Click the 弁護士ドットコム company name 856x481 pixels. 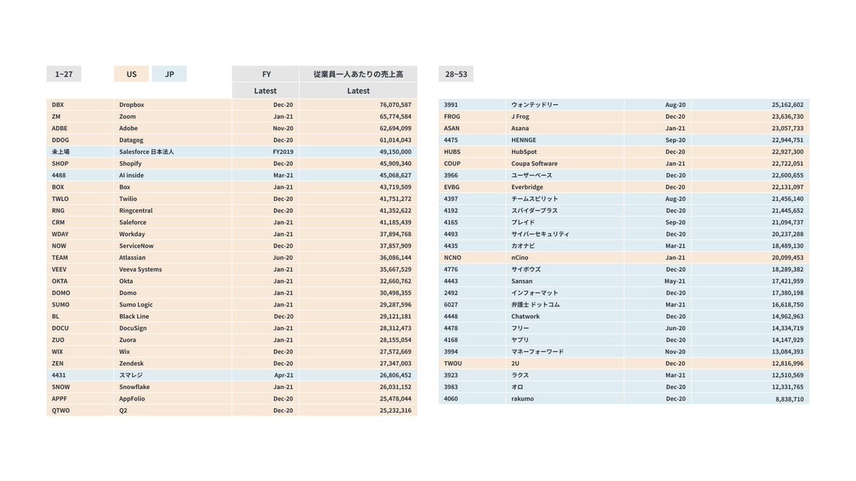(536, 304)
